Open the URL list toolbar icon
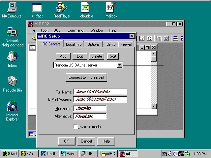The height and width of the screenshot is (158, 211). (166, 39)
